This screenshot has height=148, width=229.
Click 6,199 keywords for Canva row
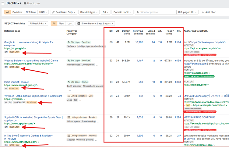tap(178, 61)
